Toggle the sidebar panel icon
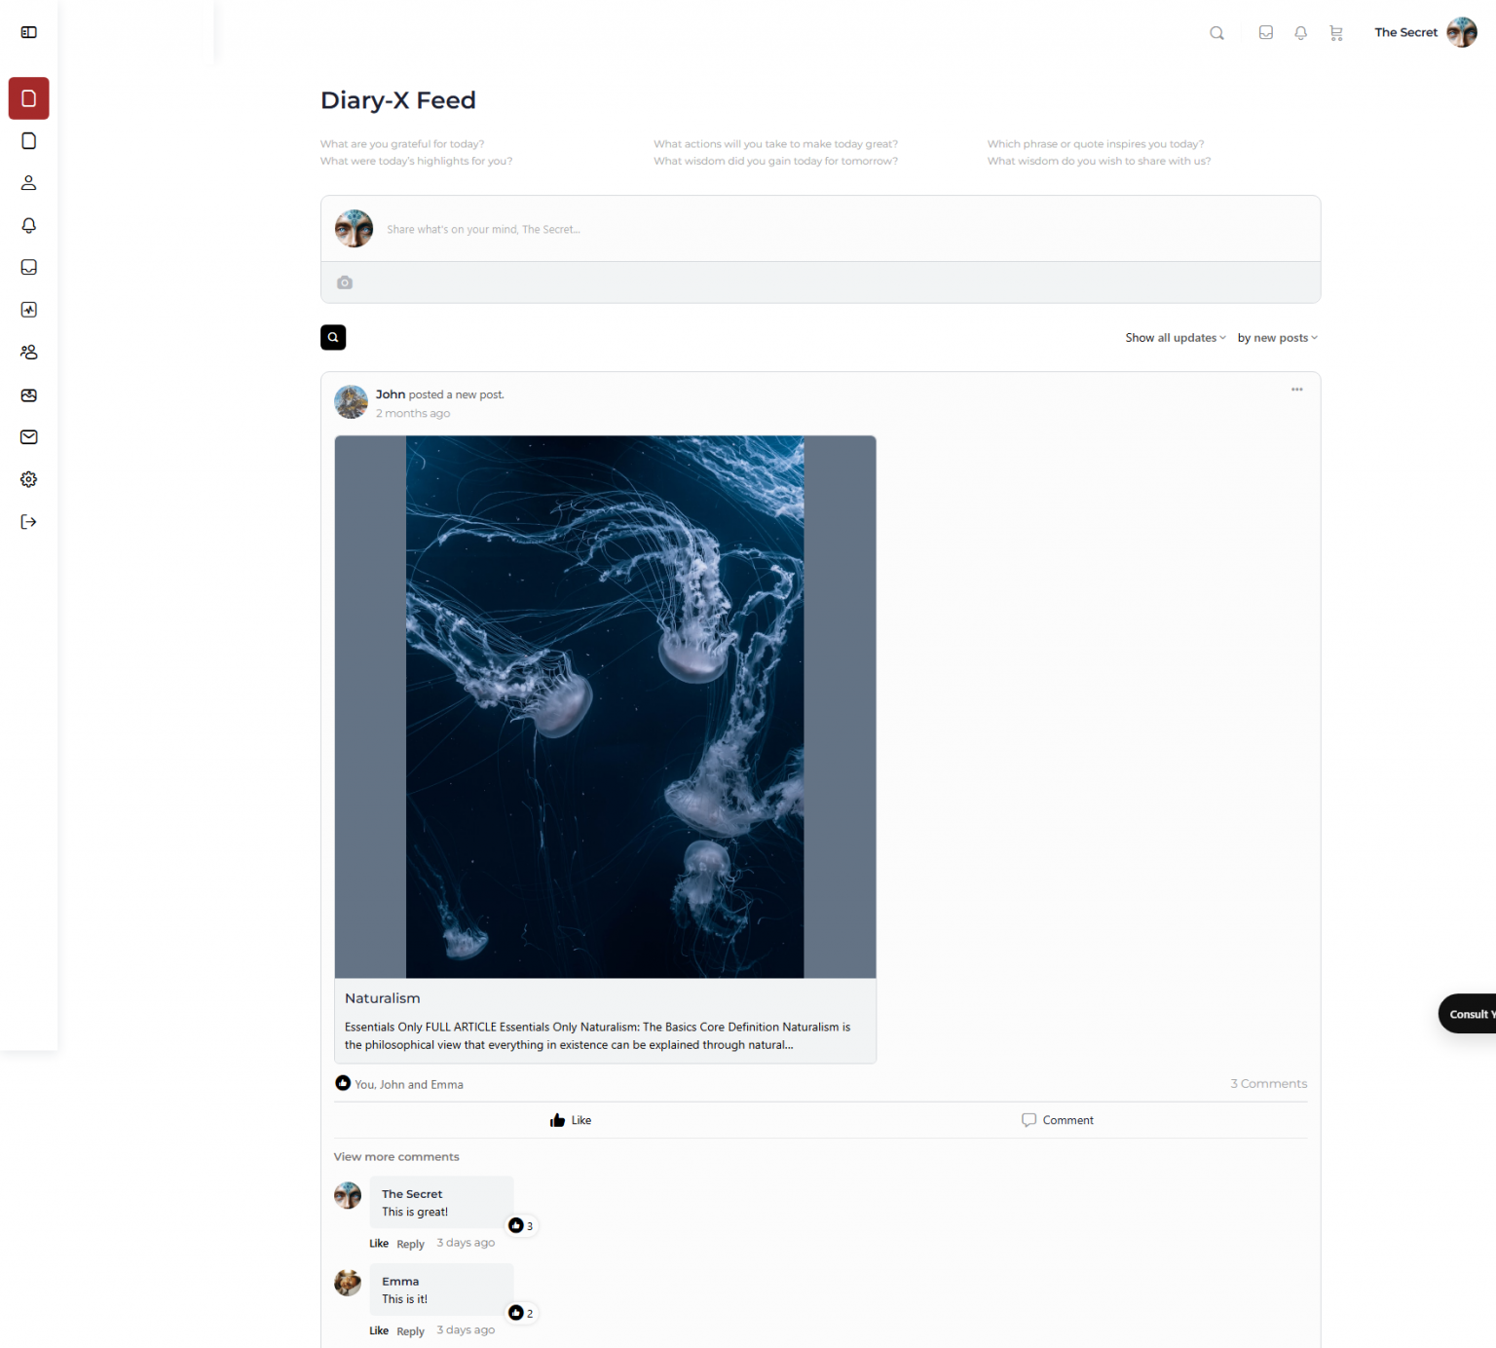The height and width of the screenshot is (1348, 1496). pos(28,32)
